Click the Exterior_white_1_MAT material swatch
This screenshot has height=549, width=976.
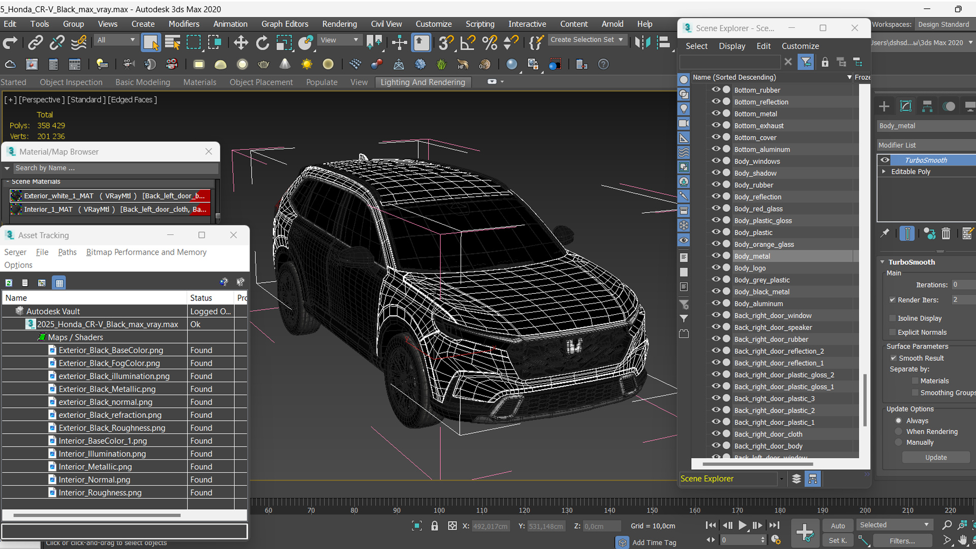click(16, 196)
